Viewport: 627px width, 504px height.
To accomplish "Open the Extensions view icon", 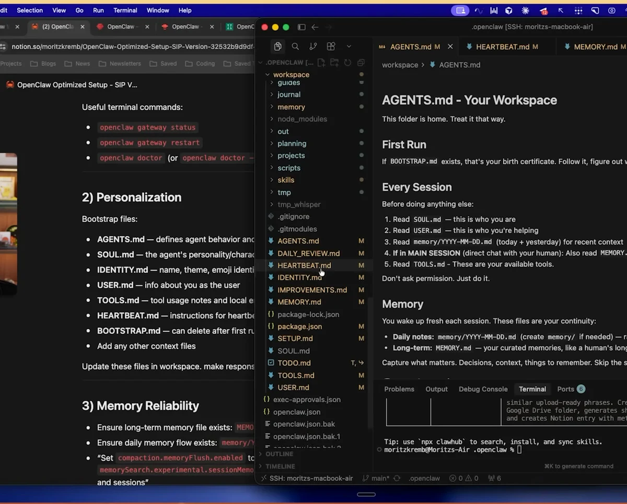I will 331,46.
